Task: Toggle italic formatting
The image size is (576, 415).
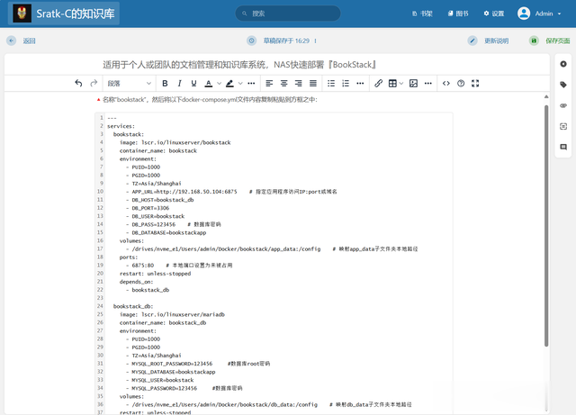Action: click(179, 84)
